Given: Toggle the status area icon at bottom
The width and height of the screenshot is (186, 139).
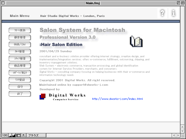Looking at the screenshot, I should 18,135.
